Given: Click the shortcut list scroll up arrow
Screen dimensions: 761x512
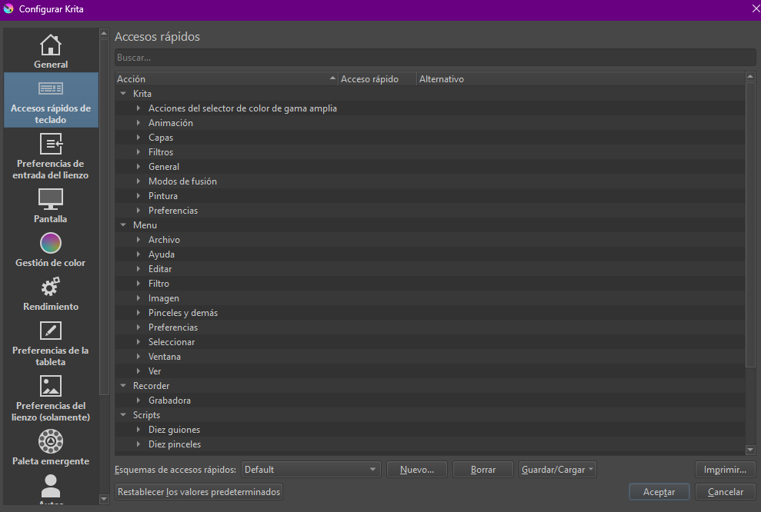Looking at the screenshot, I should tap(750, 77).
